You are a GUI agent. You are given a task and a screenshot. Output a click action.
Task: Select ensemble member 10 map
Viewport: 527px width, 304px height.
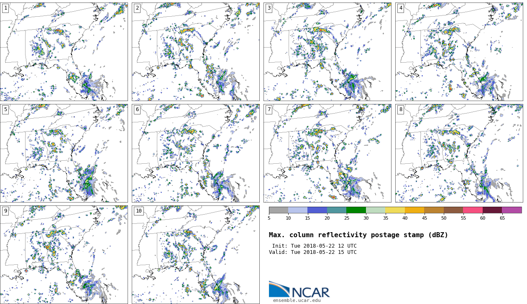point(196,255)
